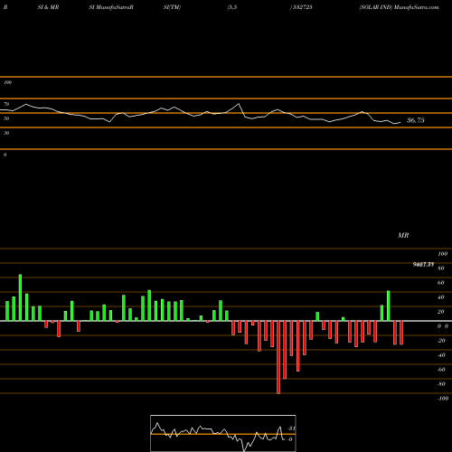Open the mini overview chart at bottom
The height and width of the screenshot is (452, 452).
(223, 433)
